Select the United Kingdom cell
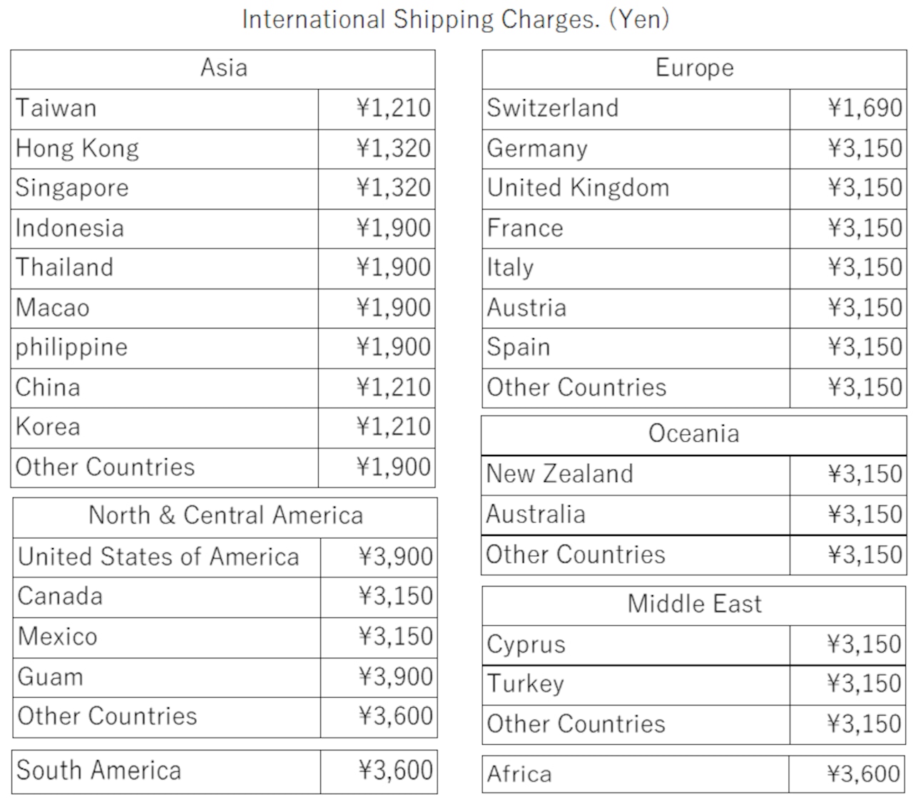The width and height of the screenshot is (913, 809). pos(636,189)
